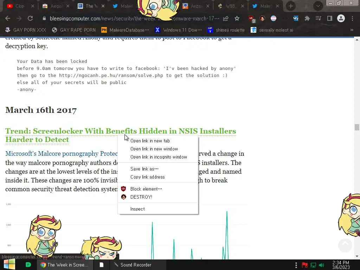Close the W98_ tab
The height and width of the screenshot is (270, 360).
click(x=243, y=6)
